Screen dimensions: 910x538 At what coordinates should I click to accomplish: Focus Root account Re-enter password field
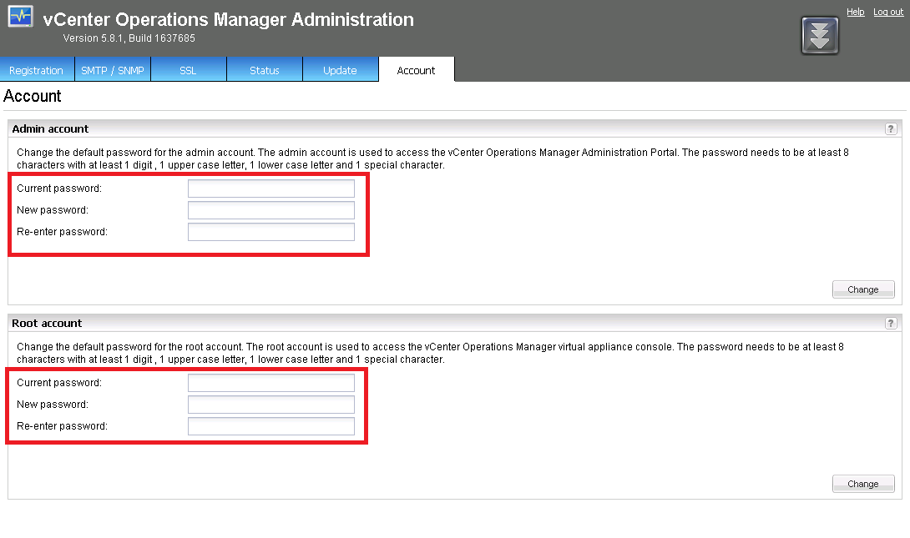pyautogui.click(x=271, y=425)
